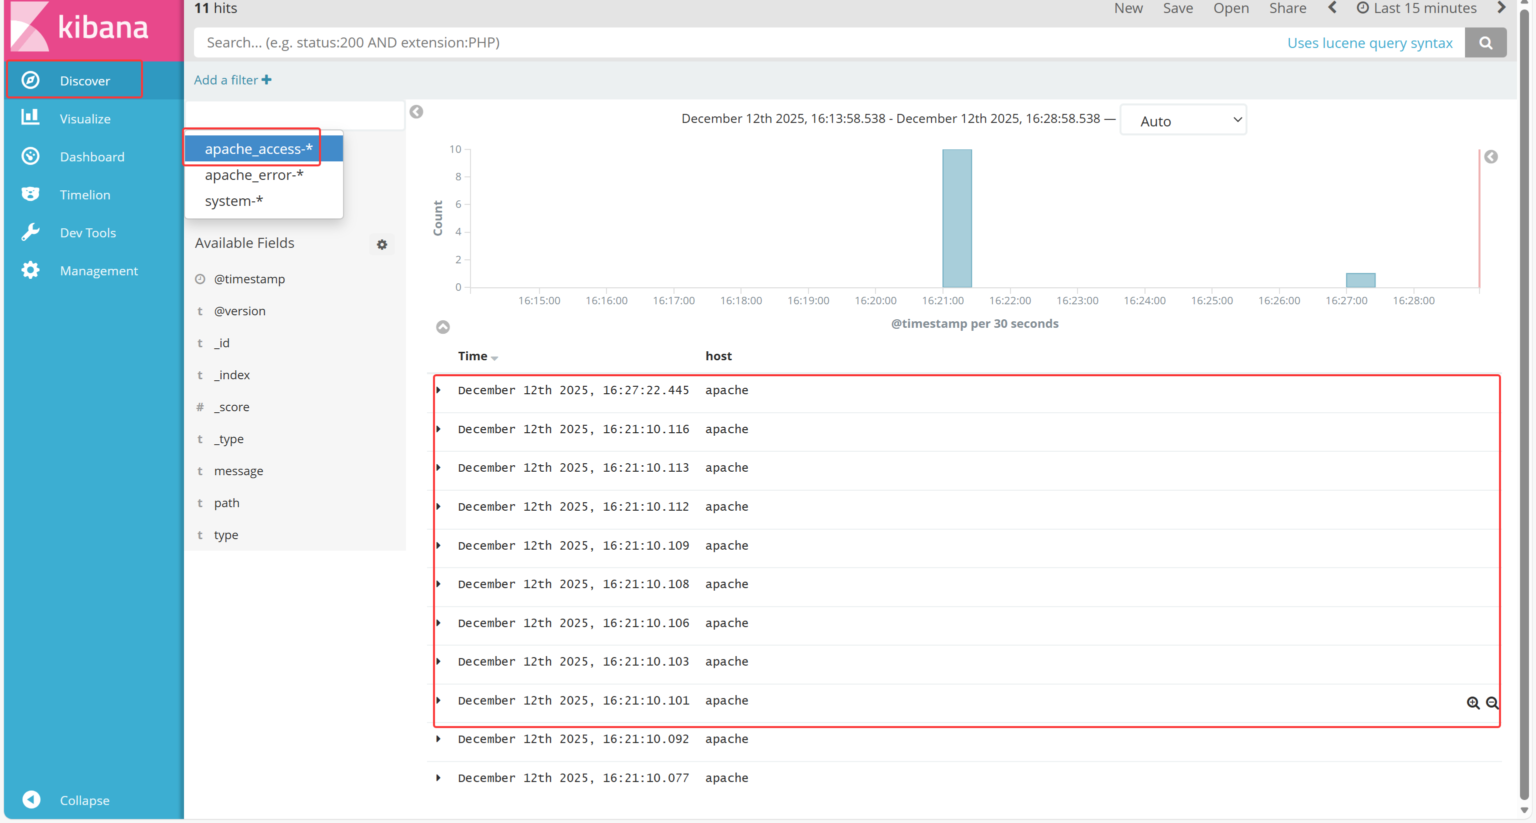
Task: Click the plus icon beside Add a filter
Action: (266, 79)
